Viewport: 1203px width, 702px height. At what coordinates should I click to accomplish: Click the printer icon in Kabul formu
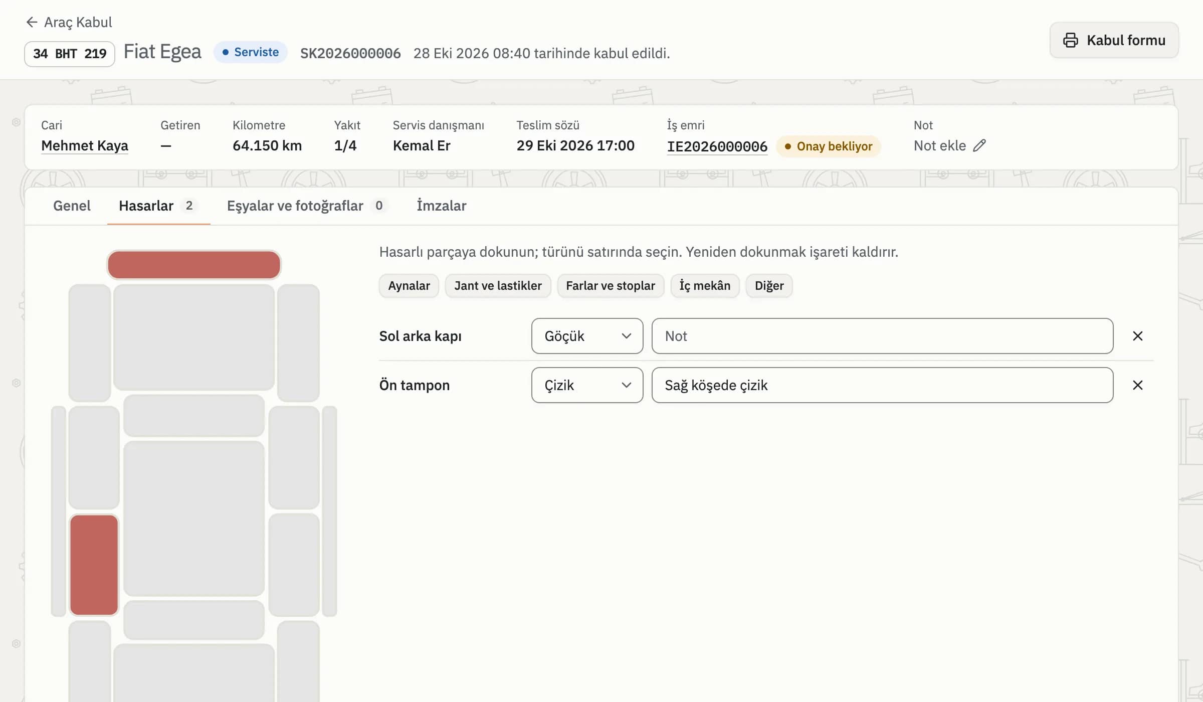click(x=1070, y=40)
